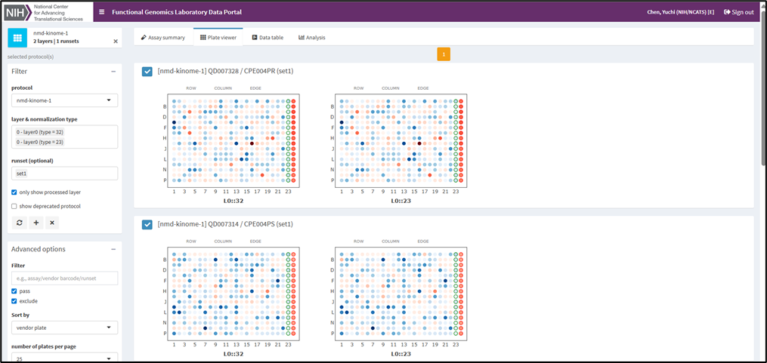Click the plus icon button under filter
The image size is (767, 363).
(36, 223)
